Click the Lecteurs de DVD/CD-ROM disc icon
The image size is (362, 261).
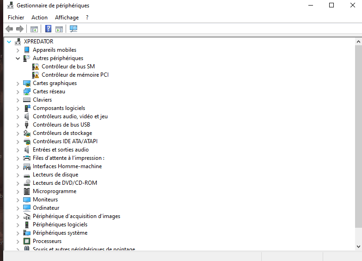tap(27, 183)
